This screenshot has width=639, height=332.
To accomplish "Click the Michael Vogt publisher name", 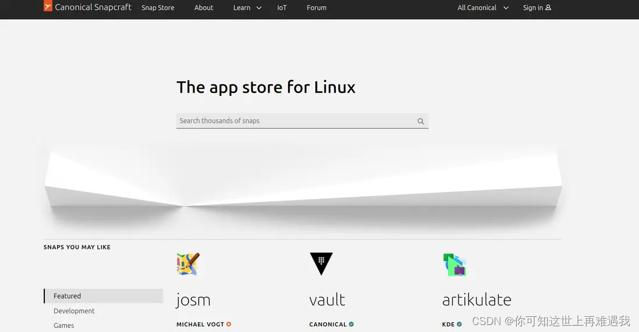I will [x=200, y=324].
